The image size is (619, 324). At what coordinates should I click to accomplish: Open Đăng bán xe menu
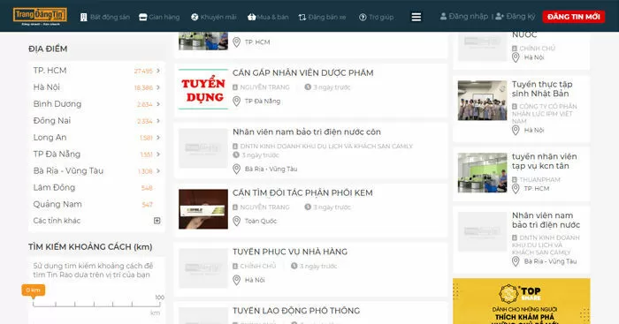322,17
